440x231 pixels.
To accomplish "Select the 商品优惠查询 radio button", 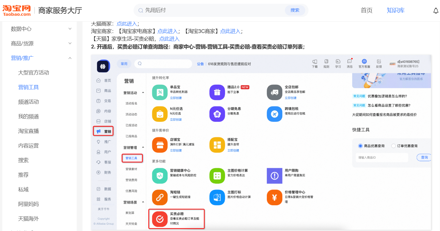I will click(x=360, y=146).
